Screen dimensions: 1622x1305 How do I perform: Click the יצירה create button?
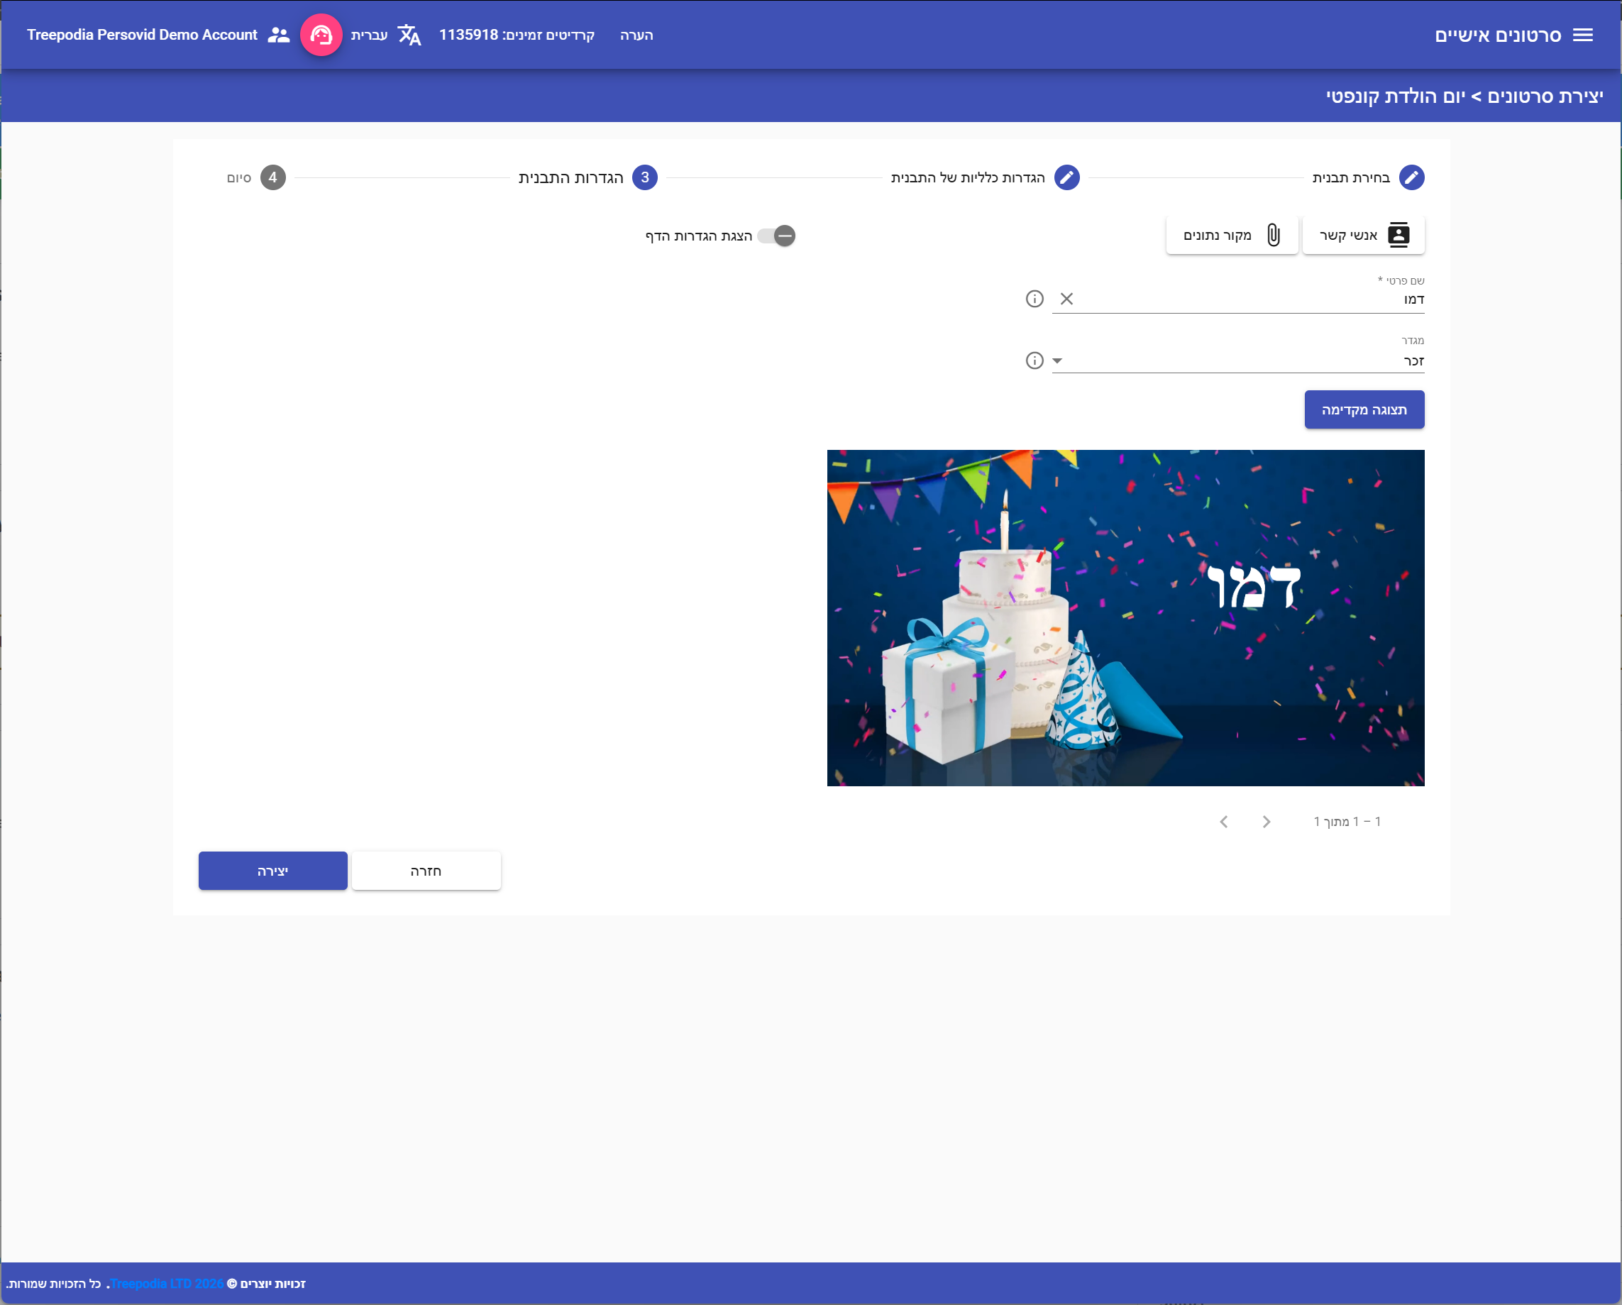coord(273,871)
